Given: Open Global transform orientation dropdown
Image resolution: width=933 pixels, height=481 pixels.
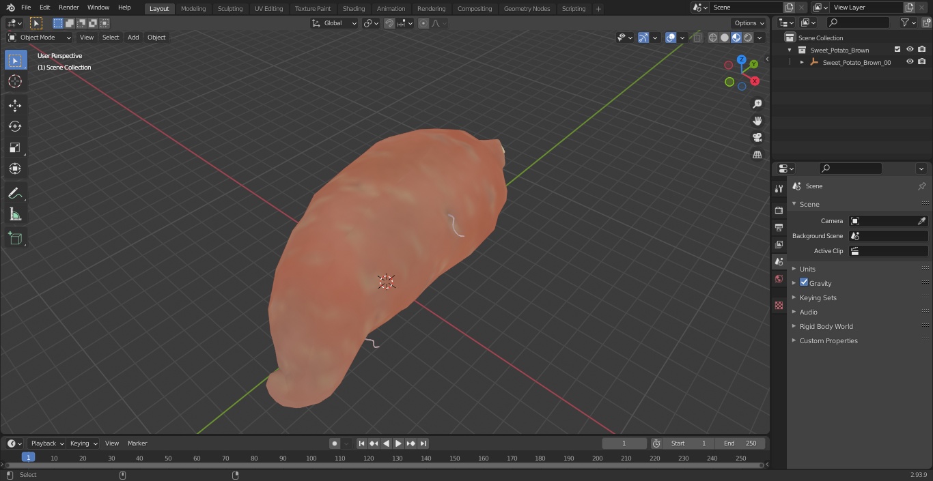Looking at the screenshot, I should (335, 23).
